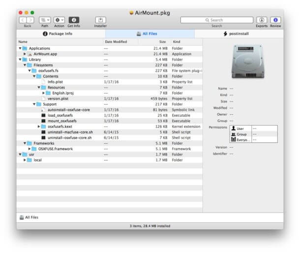Expand the OSXFUSE.framework disclosure triangle
The width and height of the screenshot is (300, 253).
click(x=30, y=149)
